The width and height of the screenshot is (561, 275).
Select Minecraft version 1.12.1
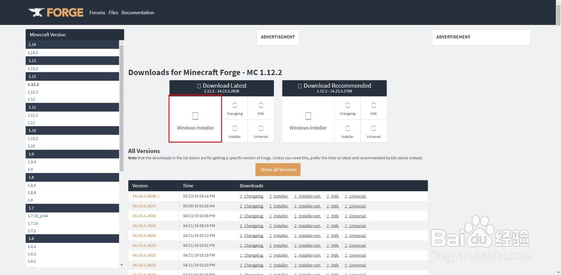coord(33,92)
